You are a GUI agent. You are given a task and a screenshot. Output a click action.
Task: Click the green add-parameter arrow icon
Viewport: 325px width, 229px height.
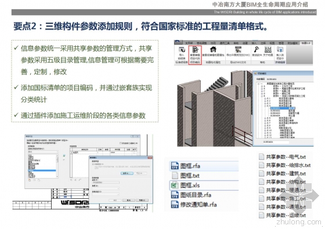pos(64,155)
